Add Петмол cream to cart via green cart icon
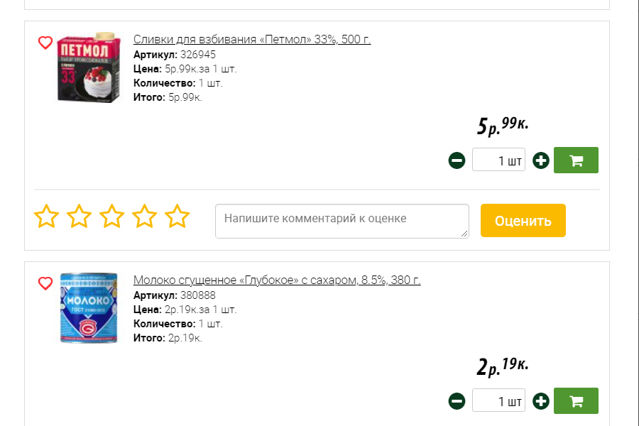Screen dimensions: 639x426 575,160
